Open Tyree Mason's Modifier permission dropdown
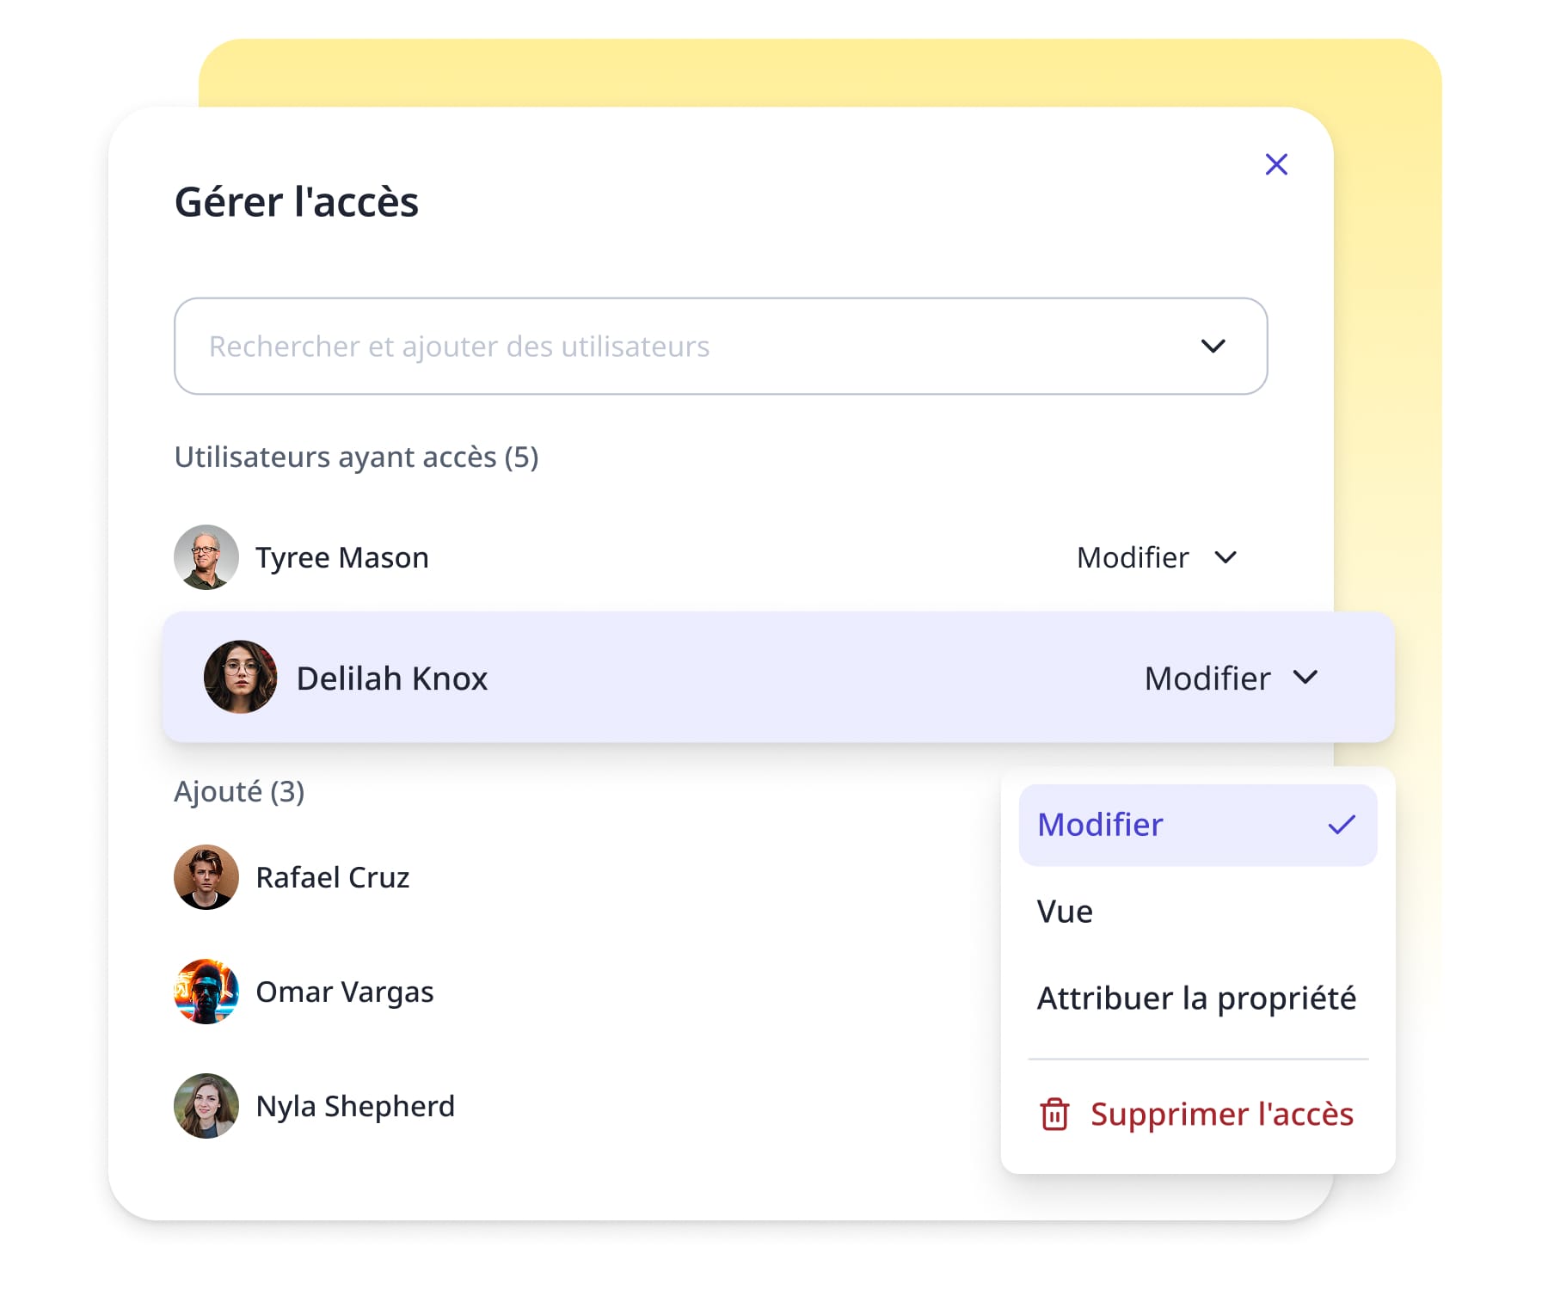This screenshot has width=1548, height=1290. pos(1156,558)
